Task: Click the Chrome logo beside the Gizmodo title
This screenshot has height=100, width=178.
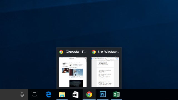Action: point(61,52)
